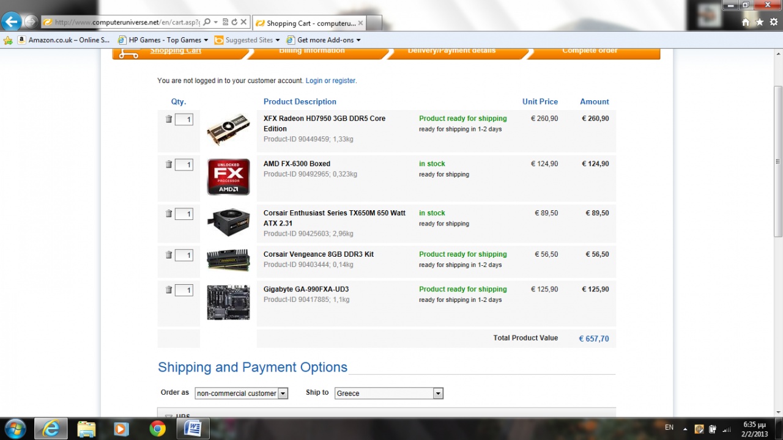Open the Corsair Vengeance 8GB DDR3 Kit link
Screen dimensions: 783x440
(x=319, y=254)
